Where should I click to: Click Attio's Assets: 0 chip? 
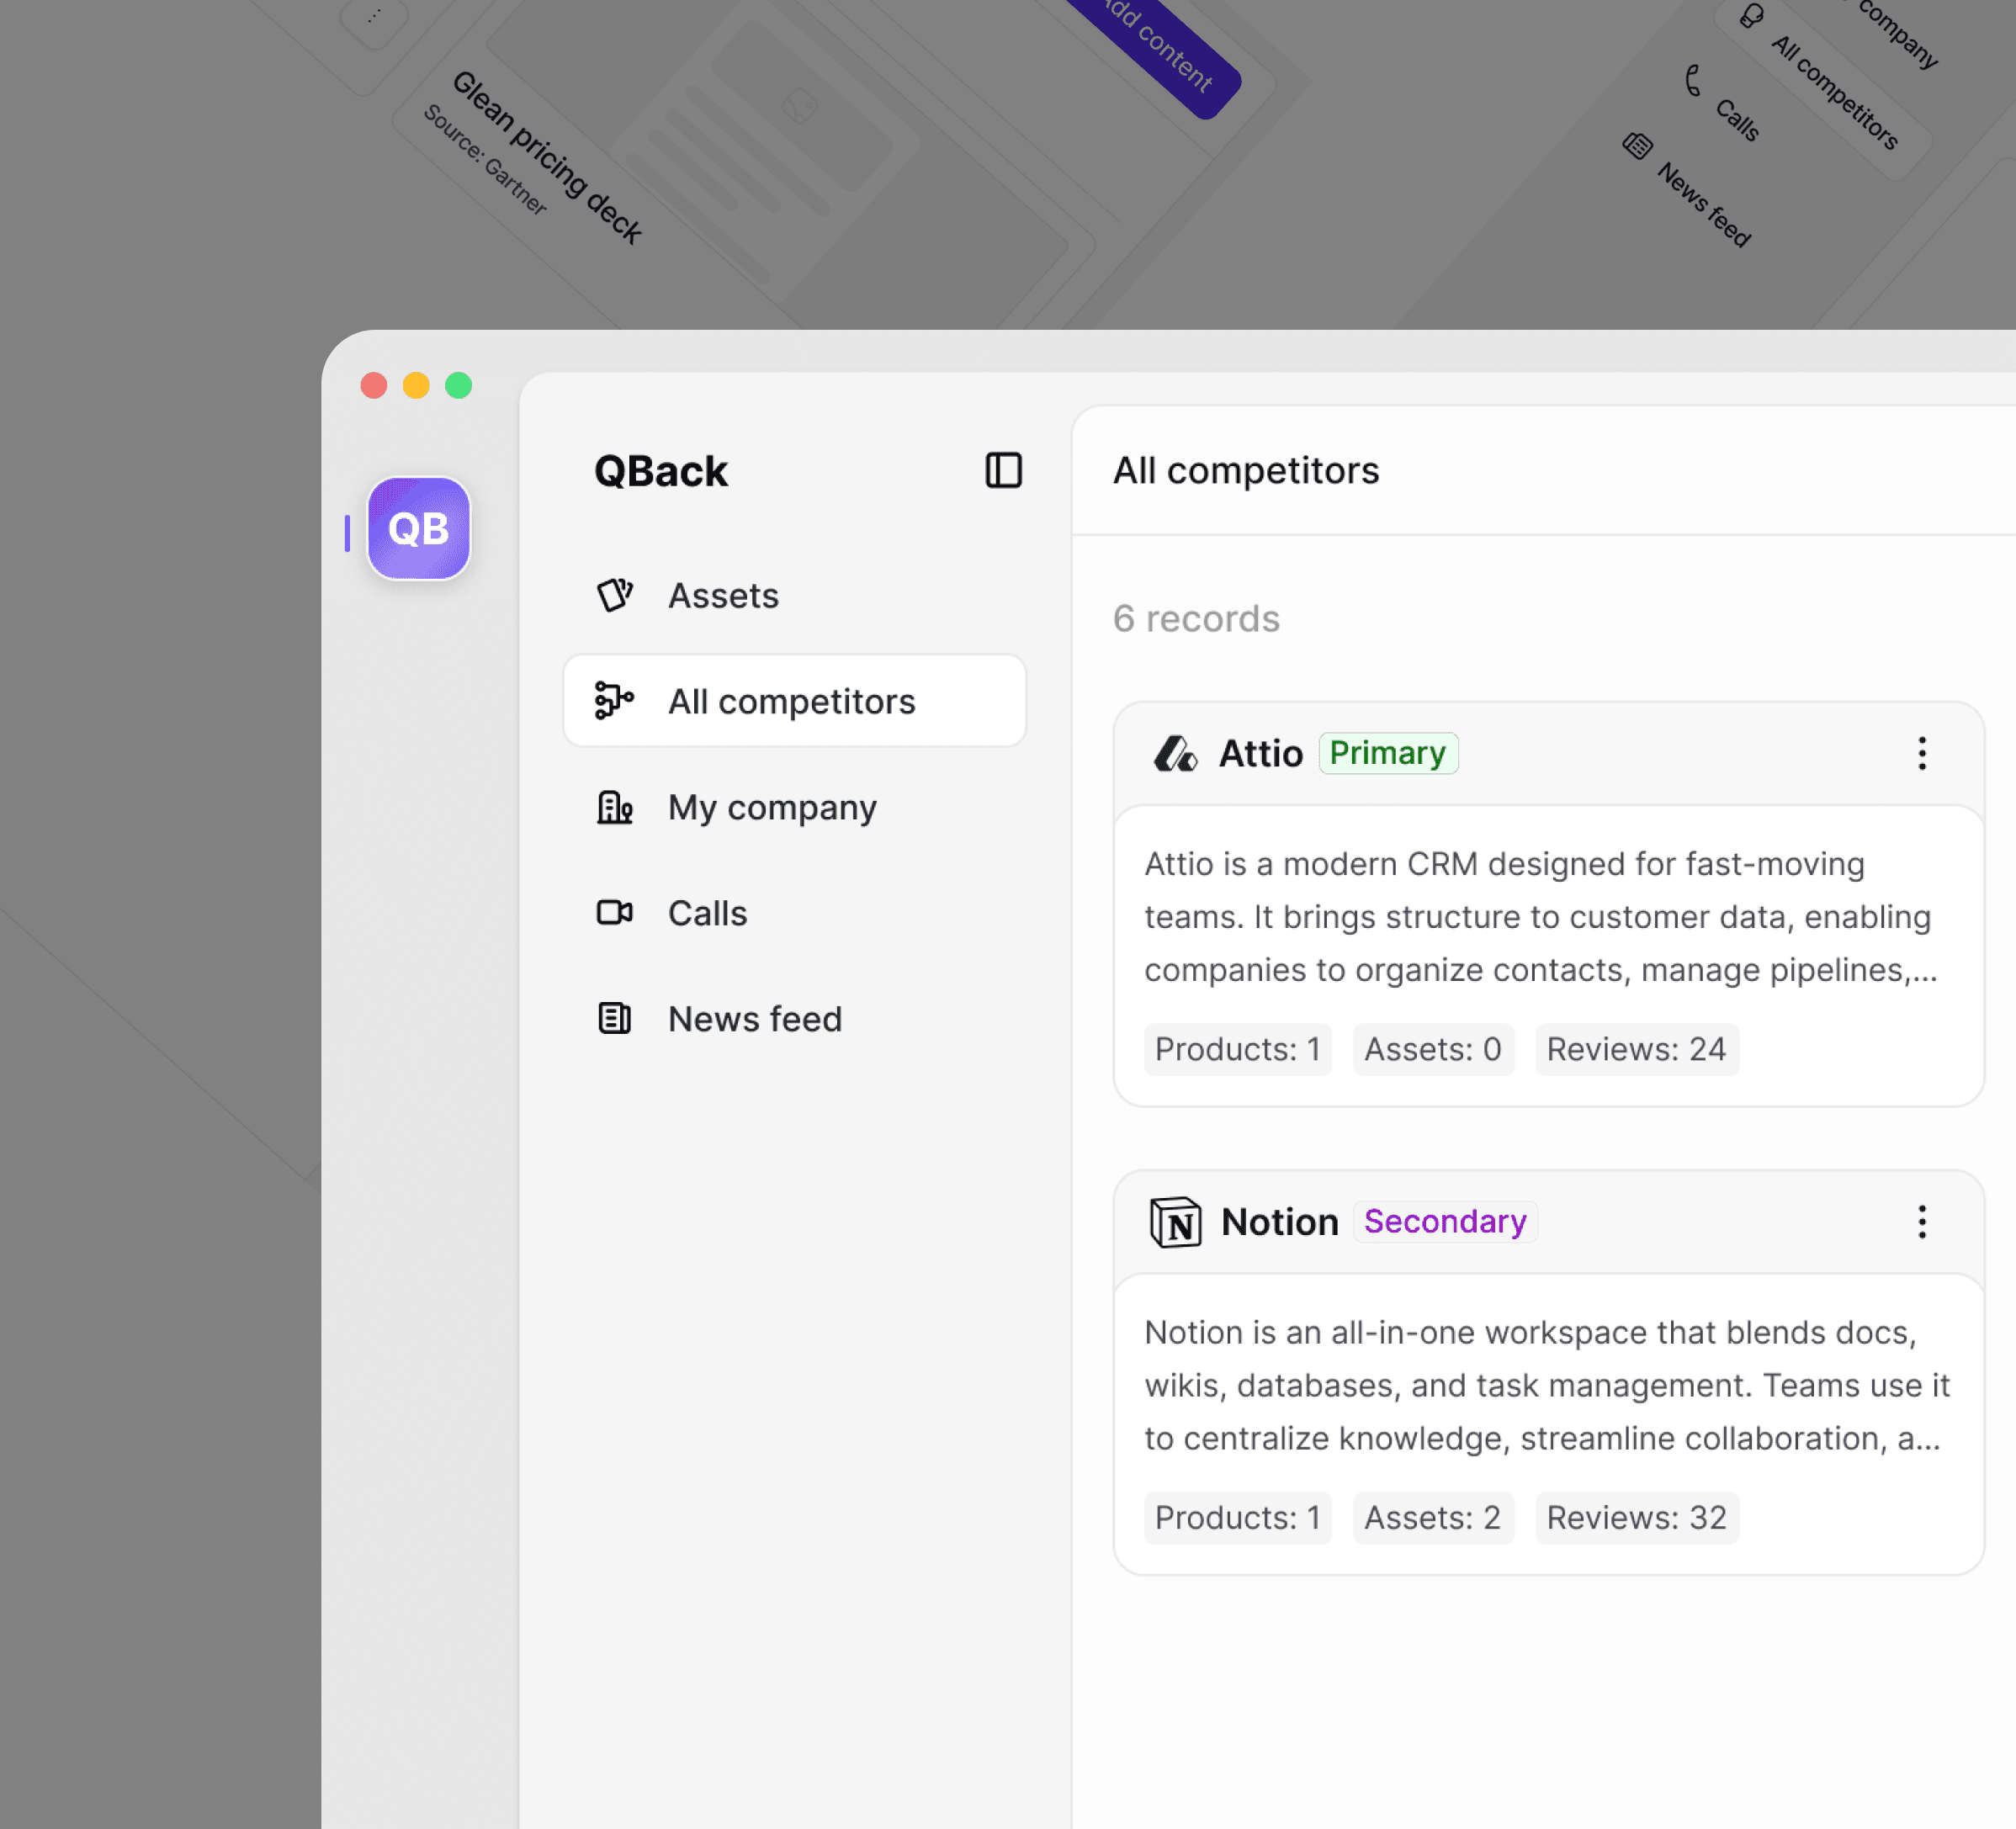[1433, 1049]
